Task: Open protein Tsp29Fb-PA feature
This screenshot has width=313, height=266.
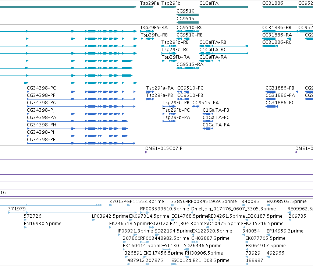Action: [x=169, y=121]
